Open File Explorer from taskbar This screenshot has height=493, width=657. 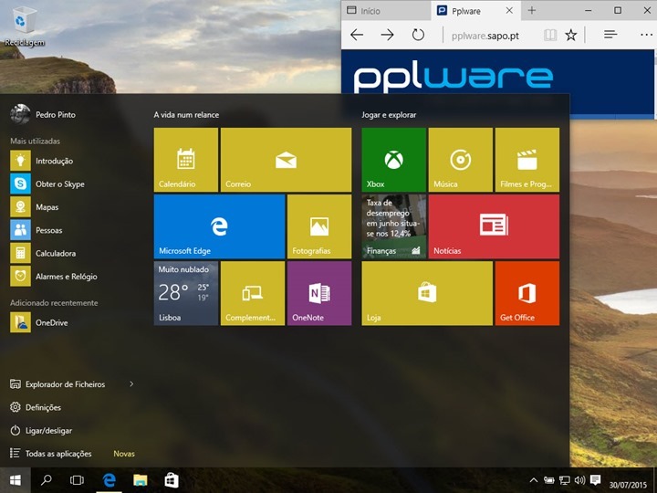point(141,480)
